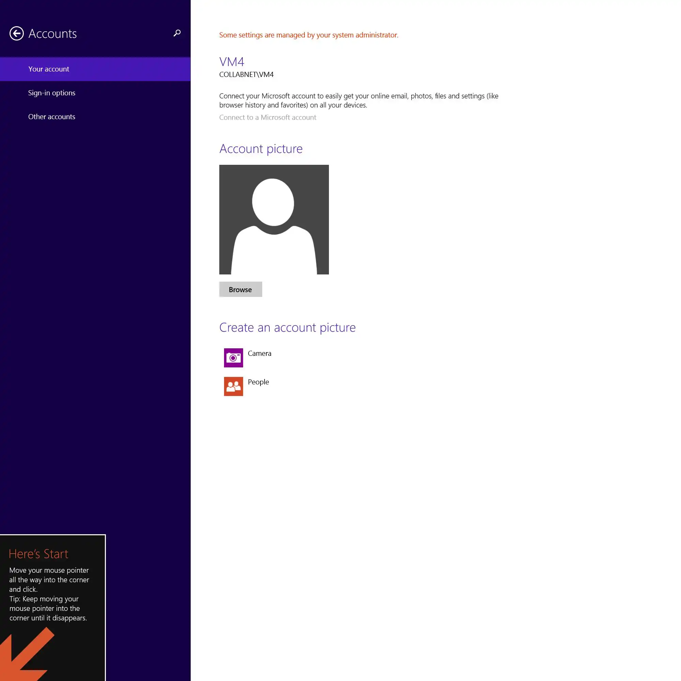The width and height of the screenshot is (681, 681).
Task: Click the Camera text label
Action: (x=259, y=353)
